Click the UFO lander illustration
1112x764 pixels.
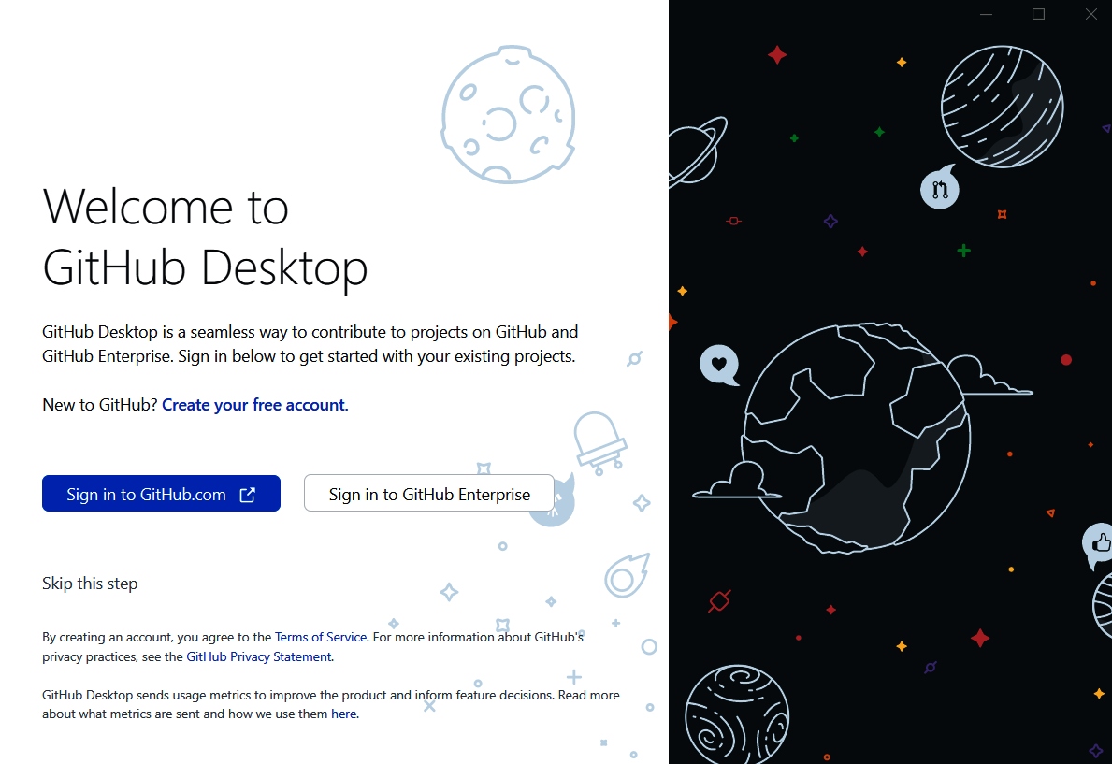599,440
